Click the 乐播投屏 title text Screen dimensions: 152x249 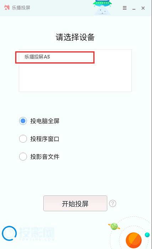[21, 7]
